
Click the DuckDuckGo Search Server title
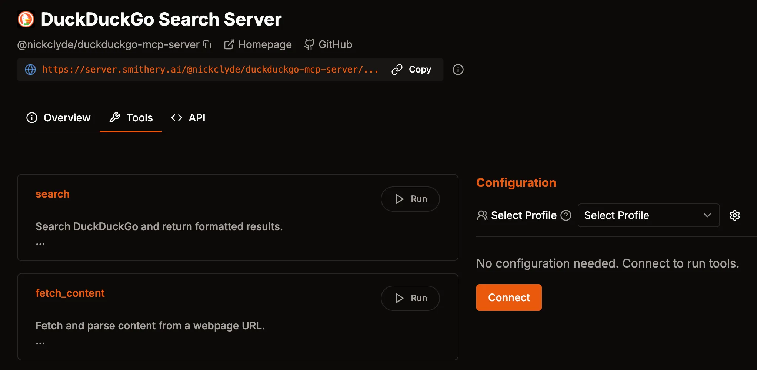coord(161,19)
